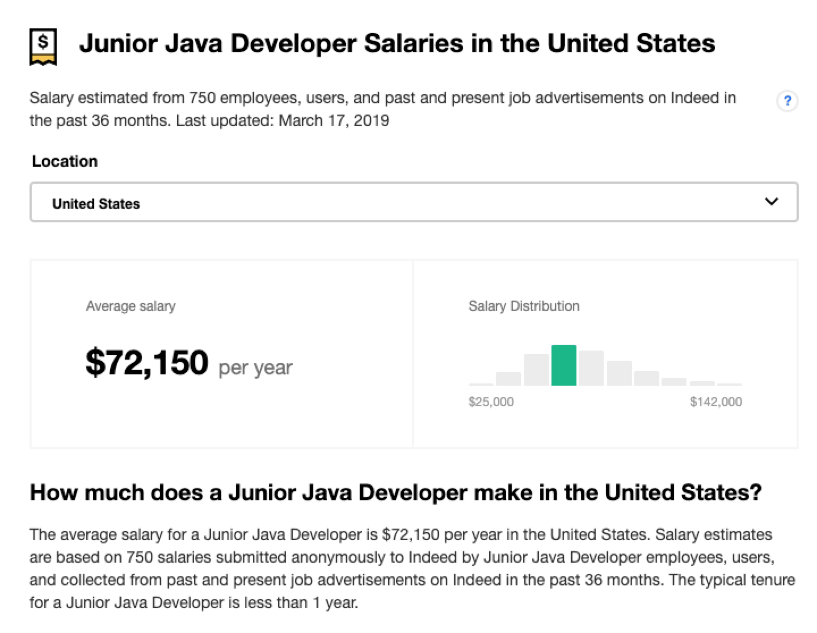
Task: Click the "Last updated: March 17, 2019" text
Action: point(283,121)
